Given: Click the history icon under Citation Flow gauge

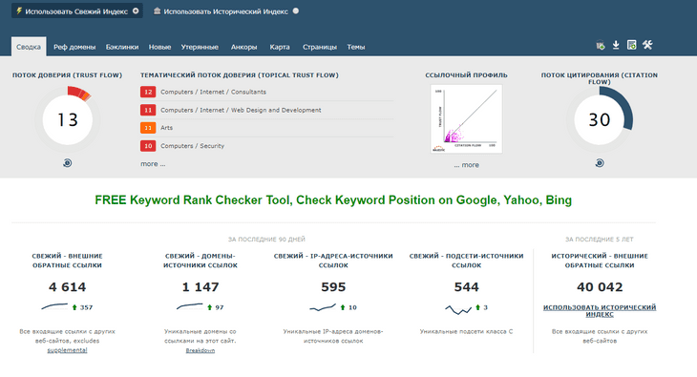Looking at the screenshot, I should (x=600, y=163).
